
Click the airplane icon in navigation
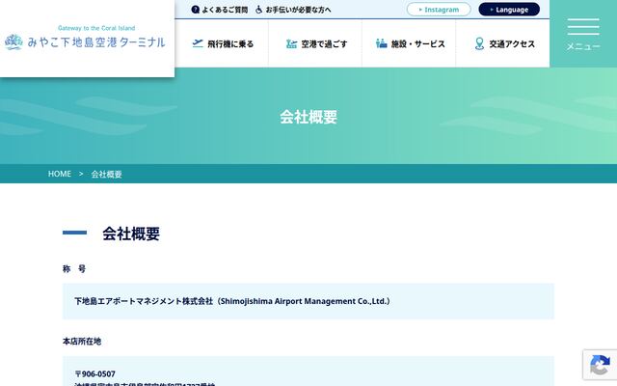pos(198,43)
